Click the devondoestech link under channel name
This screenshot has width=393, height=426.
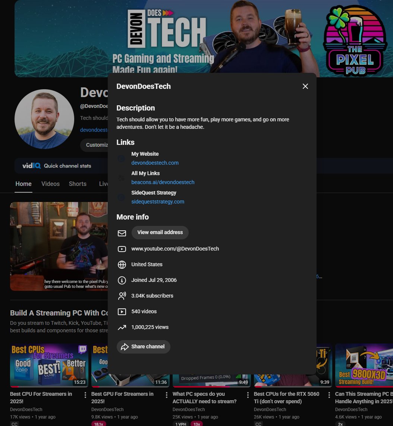point(94,130)
